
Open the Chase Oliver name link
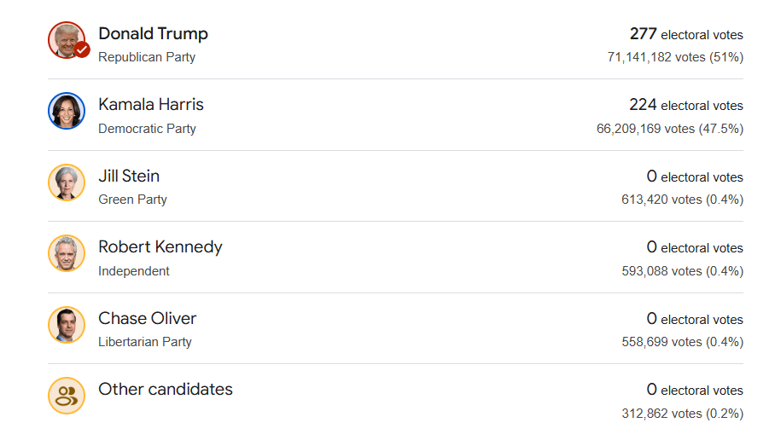coord(148,318)
